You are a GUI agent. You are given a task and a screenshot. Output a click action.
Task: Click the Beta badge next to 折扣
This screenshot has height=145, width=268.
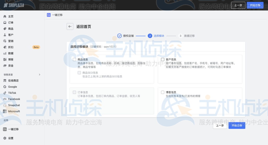[36, 47]
